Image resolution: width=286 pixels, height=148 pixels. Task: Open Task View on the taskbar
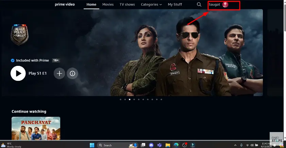coord(143,145)
